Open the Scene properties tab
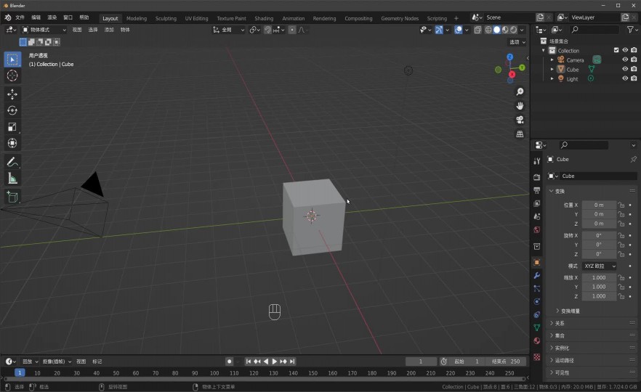 pos(537,216)
